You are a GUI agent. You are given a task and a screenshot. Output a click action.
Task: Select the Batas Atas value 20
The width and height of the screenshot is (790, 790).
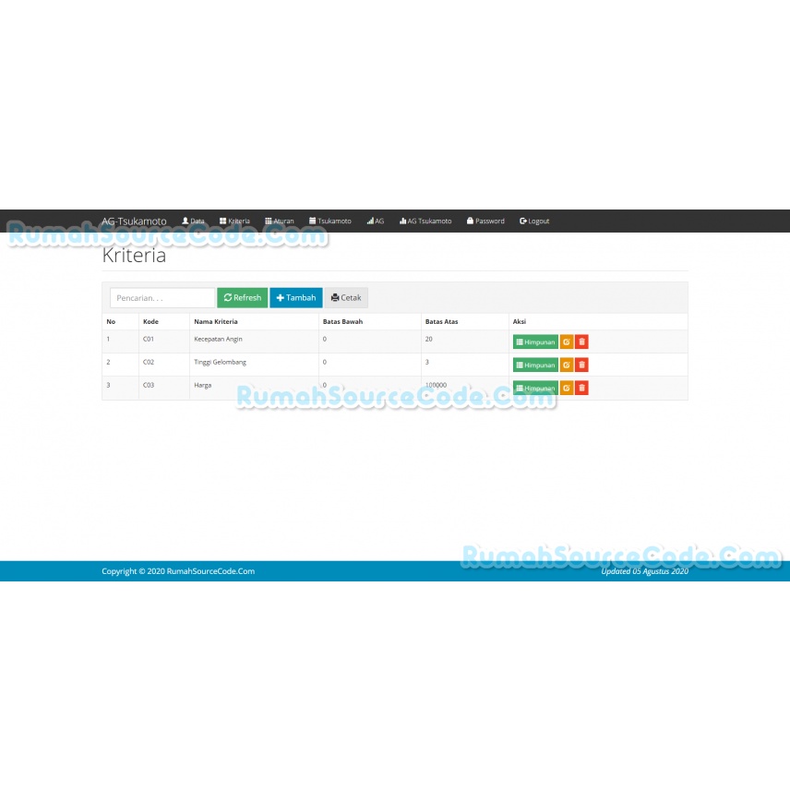429,339
